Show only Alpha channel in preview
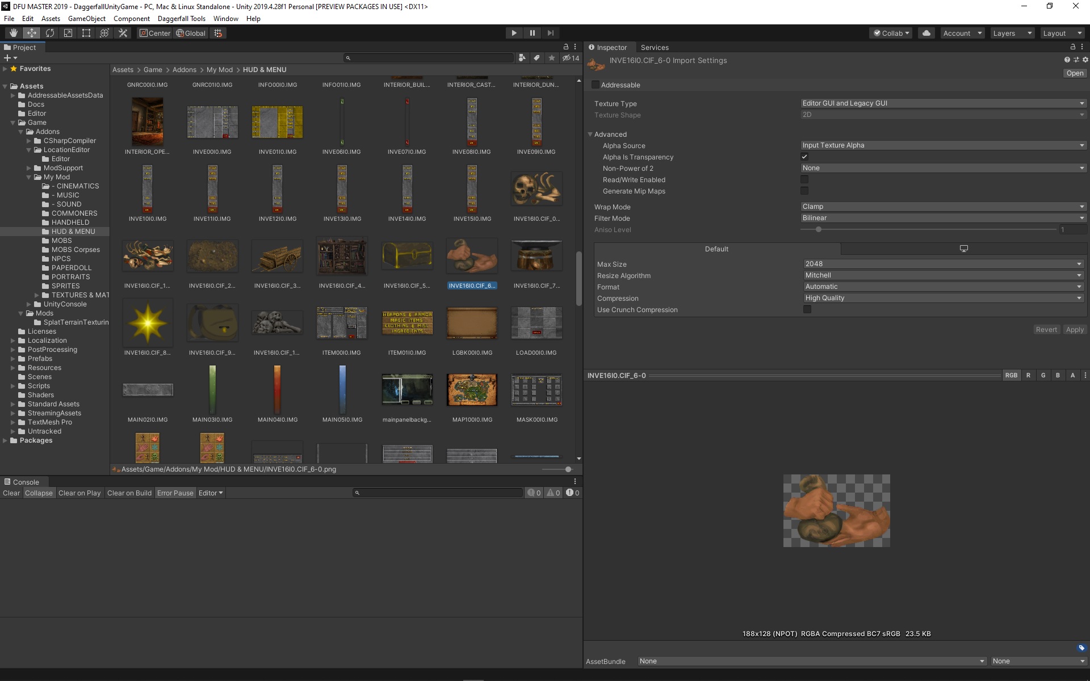Image resolution: width=1090 pixels, height=681 pixels. pyautogui.click(x=1072, y=375)
